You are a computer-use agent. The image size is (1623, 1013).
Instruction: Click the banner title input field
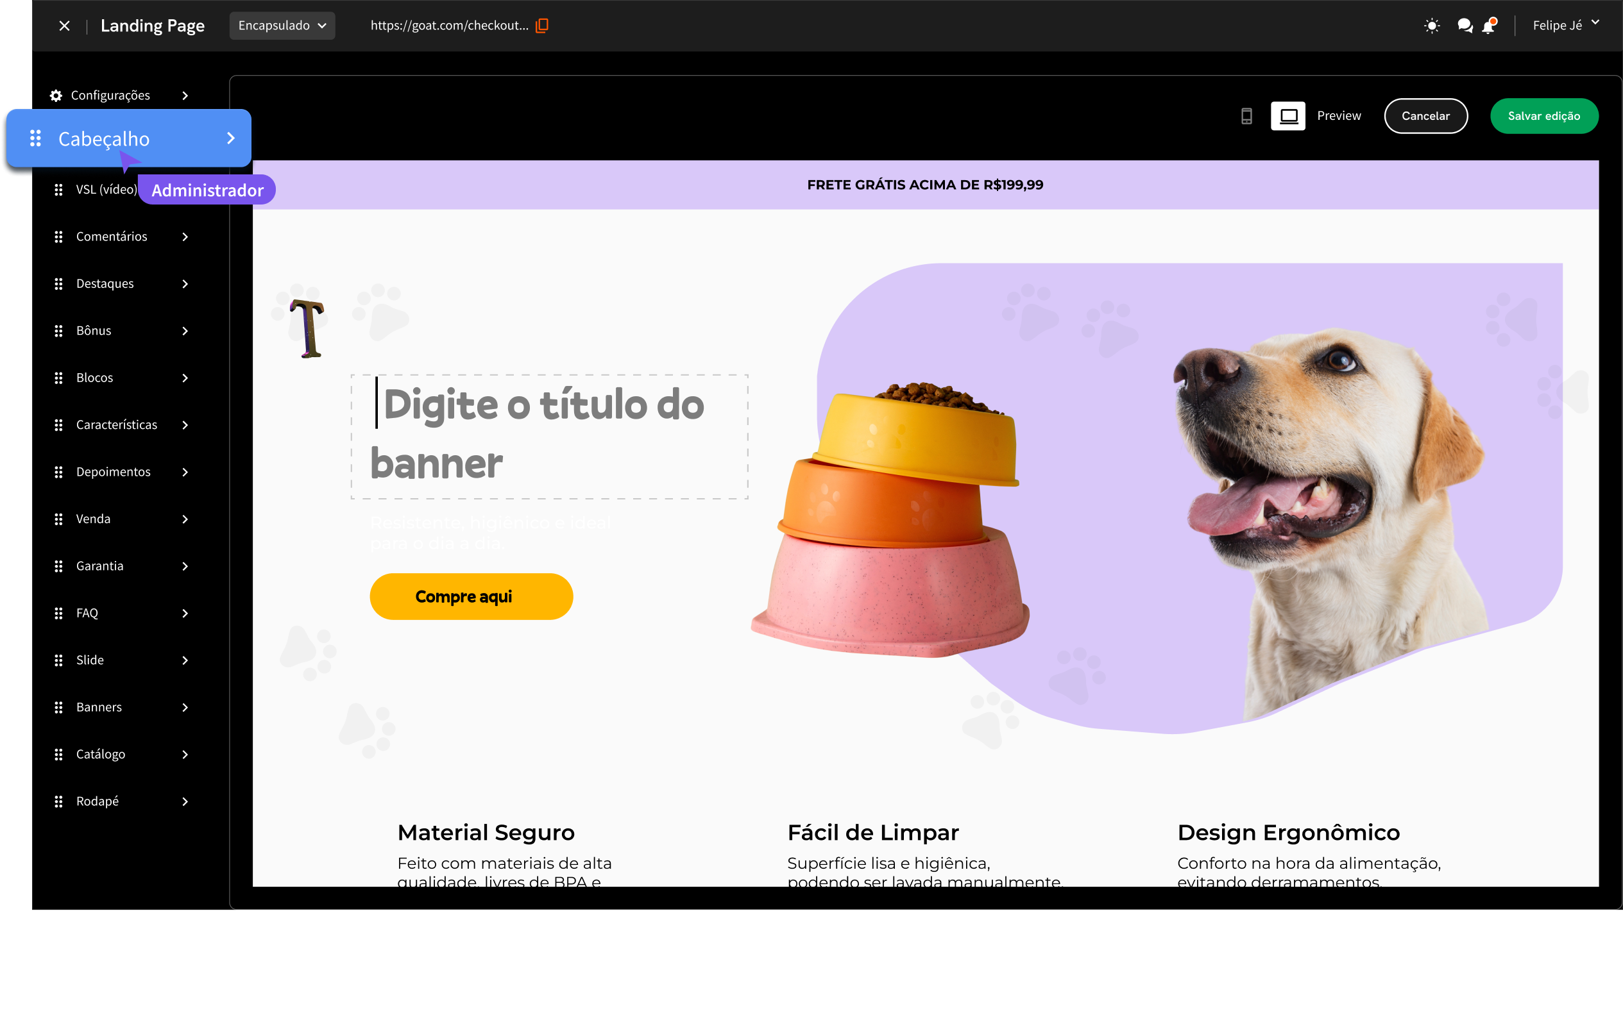549,436
